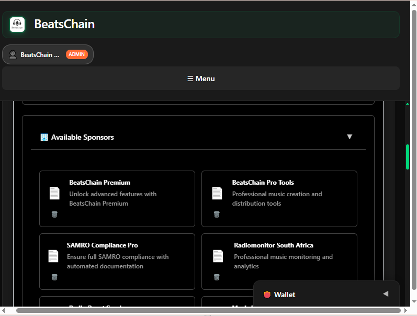The width and height of the screenshot is (417, 316).
Task: Click the page scrollbar up arrow
Action: pyautogui.click(x=414, y=5)
